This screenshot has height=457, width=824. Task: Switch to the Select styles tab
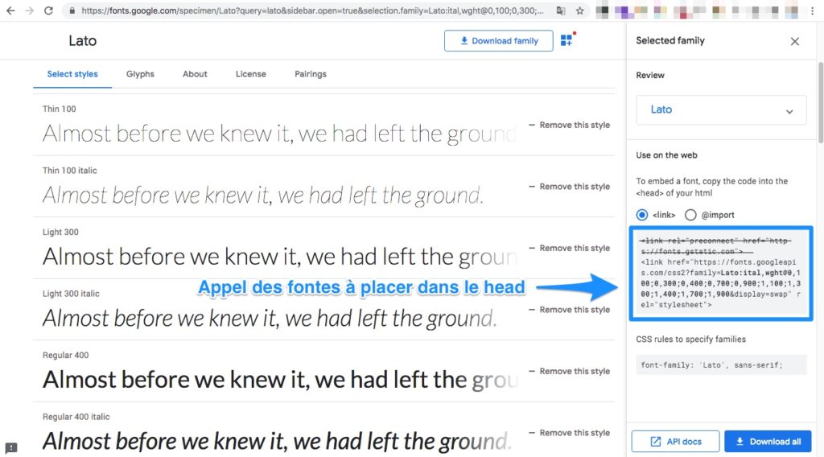[x=72, y=74]
